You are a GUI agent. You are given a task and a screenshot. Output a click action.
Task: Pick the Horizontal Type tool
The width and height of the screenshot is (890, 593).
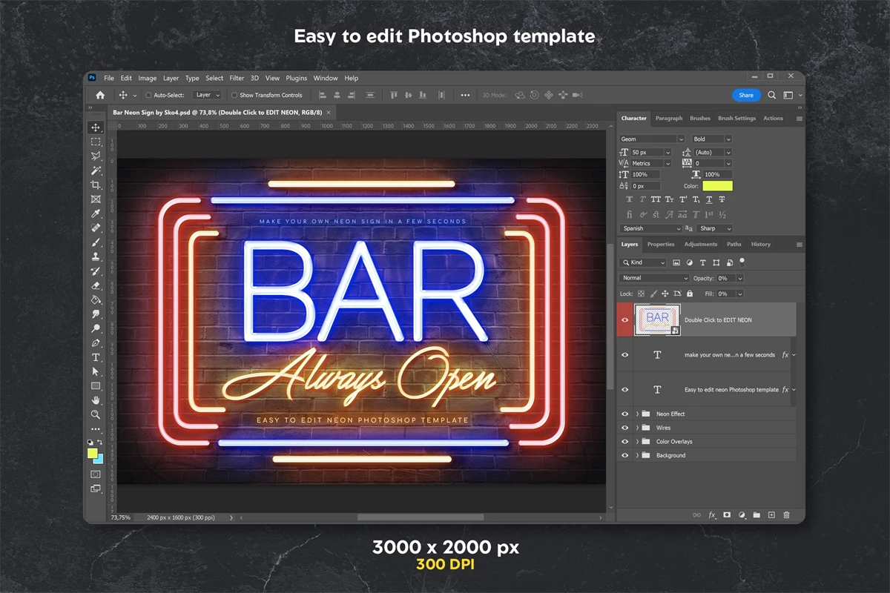[x=96, y=357]
